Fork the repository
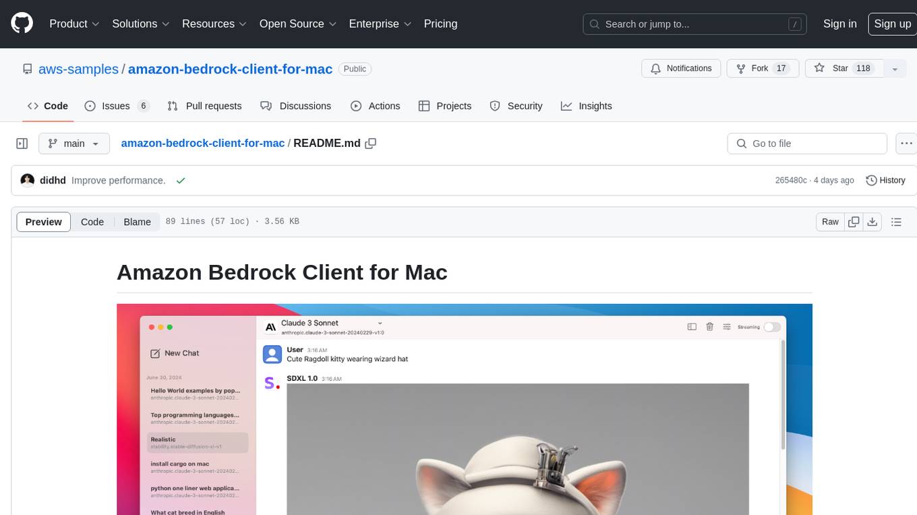 763,69
